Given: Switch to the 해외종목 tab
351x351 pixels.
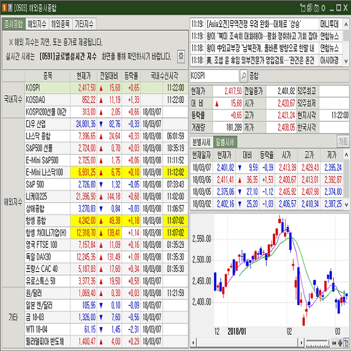Looking at the screenshot, I should tap(61, 24).
